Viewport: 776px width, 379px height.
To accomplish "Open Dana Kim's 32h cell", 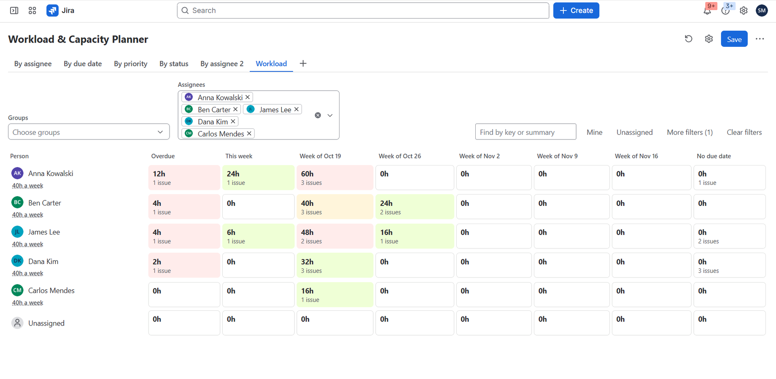I will 335,265.
